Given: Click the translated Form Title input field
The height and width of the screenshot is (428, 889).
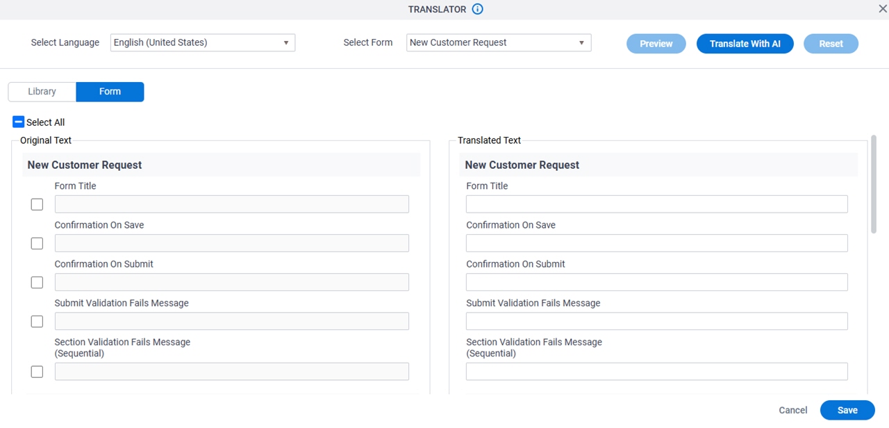Looking at the screenshot, I should 657,204.
